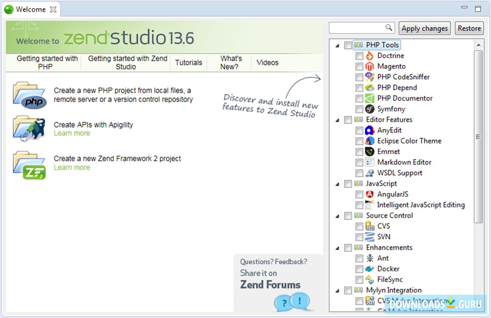Switch to the Tutorials tab
This screenshot has width=491, height=318.
189,62
